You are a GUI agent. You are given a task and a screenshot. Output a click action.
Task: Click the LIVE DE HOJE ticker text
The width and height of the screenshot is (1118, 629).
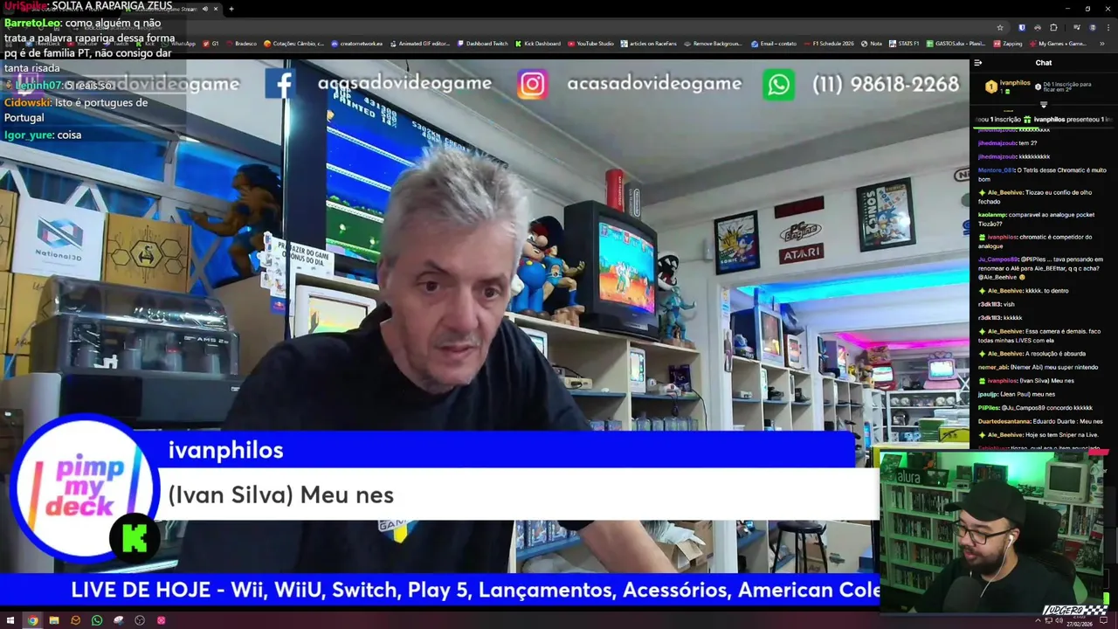click(x=475, y=590)
